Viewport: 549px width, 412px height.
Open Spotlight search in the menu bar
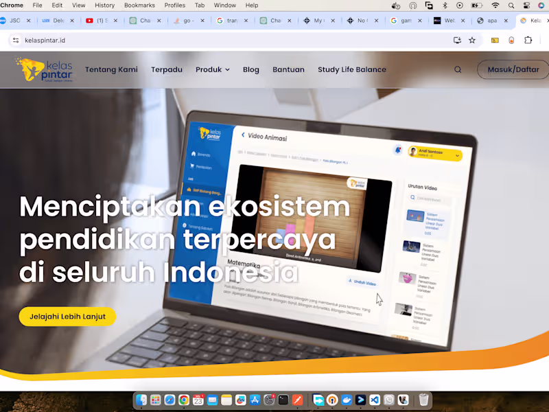511,5
